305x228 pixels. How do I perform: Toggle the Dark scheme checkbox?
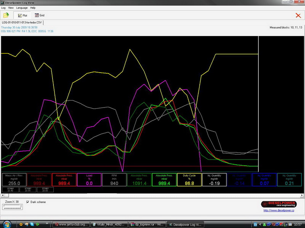click(27, 202)
